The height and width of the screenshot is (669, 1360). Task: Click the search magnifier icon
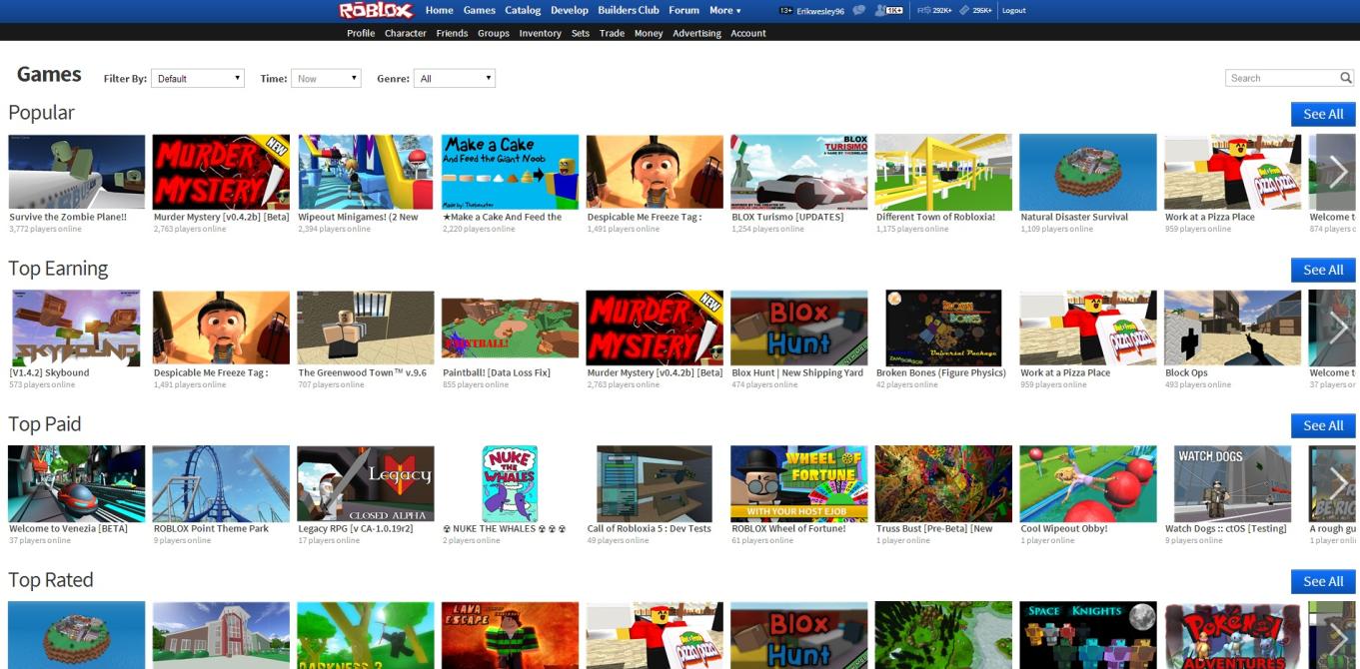pos(1346,78)
